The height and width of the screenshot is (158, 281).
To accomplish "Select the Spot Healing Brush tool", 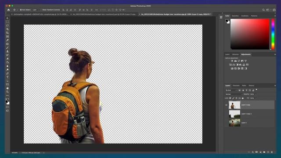I will click(x=7, y=44).
